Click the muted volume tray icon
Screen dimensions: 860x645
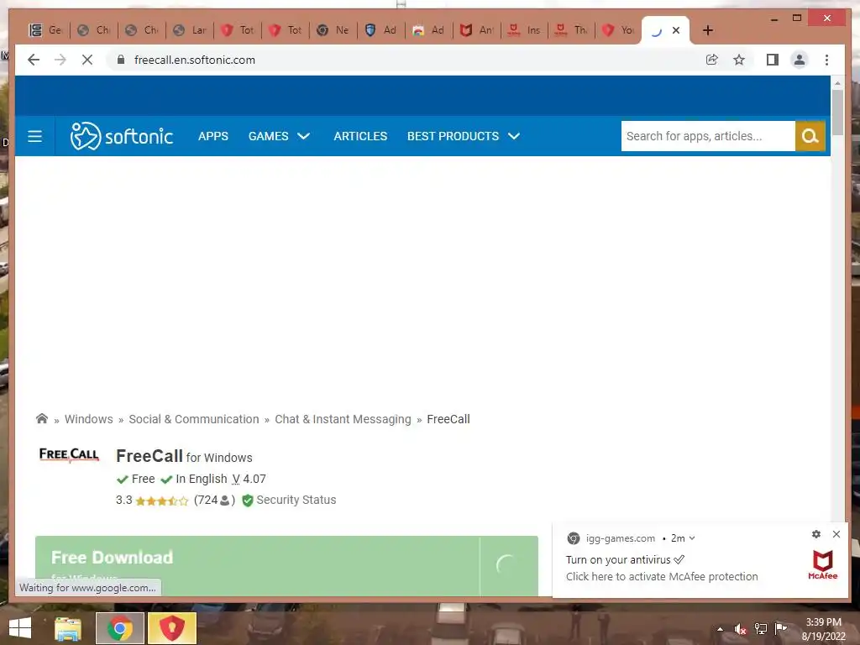tap(741, 629)
